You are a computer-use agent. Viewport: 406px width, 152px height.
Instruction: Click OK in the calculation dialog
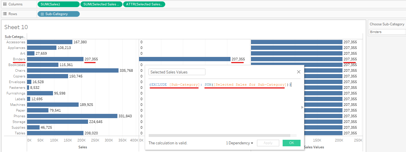[x=291, y=143]
